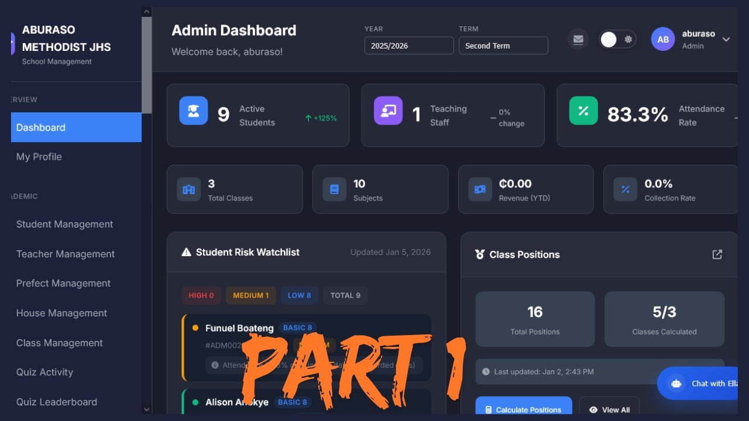Click the ABURASO METHODIST JHS school title
Image resolution: width=749 pixels, height=421 pixels.
click(66, 38)
